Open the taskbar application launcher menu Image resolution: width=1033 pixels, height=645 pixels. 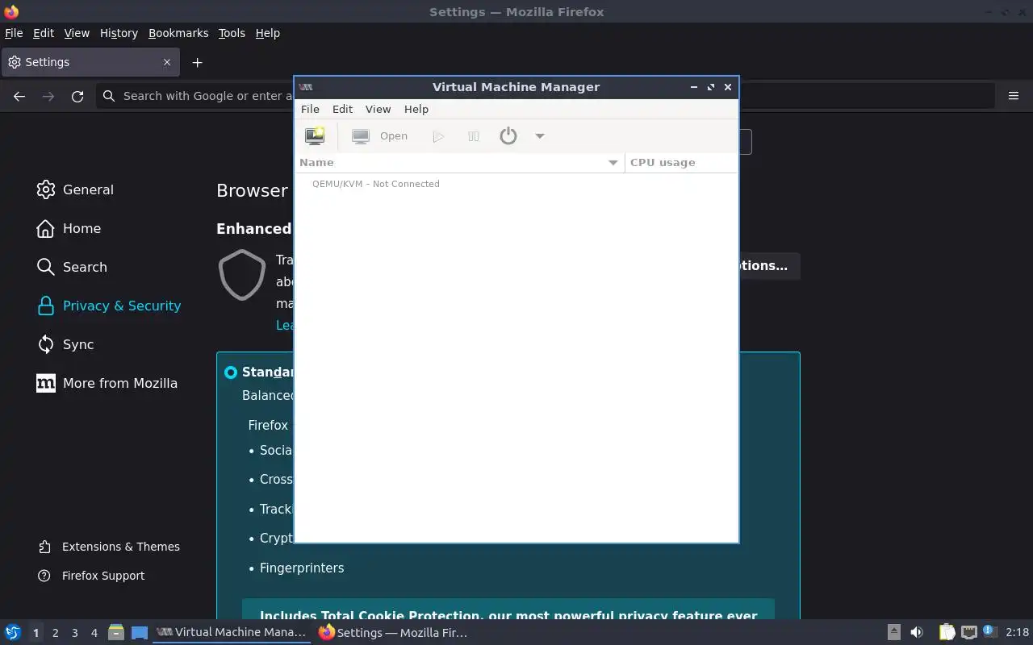pos(12,633)
